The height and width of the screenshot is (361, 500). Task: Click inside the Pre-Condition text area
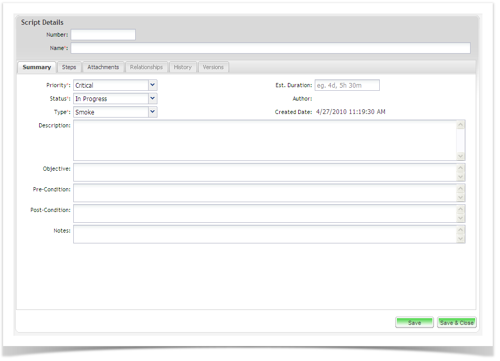click(x=264, y=193)
